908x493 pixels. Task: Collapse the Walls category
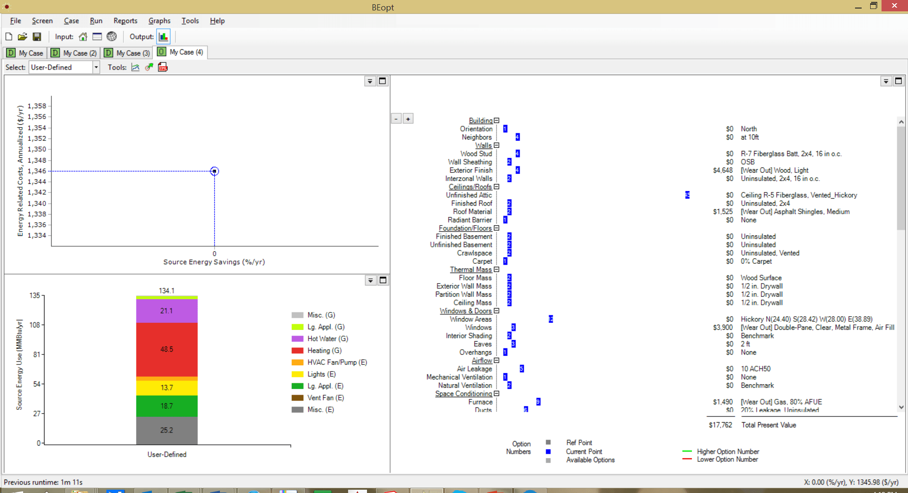click(497, 145)
